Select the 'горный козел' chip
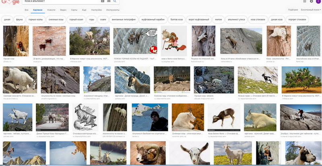Screen dimensions: 322x166 pyautogui.click(x=76, y=20)
